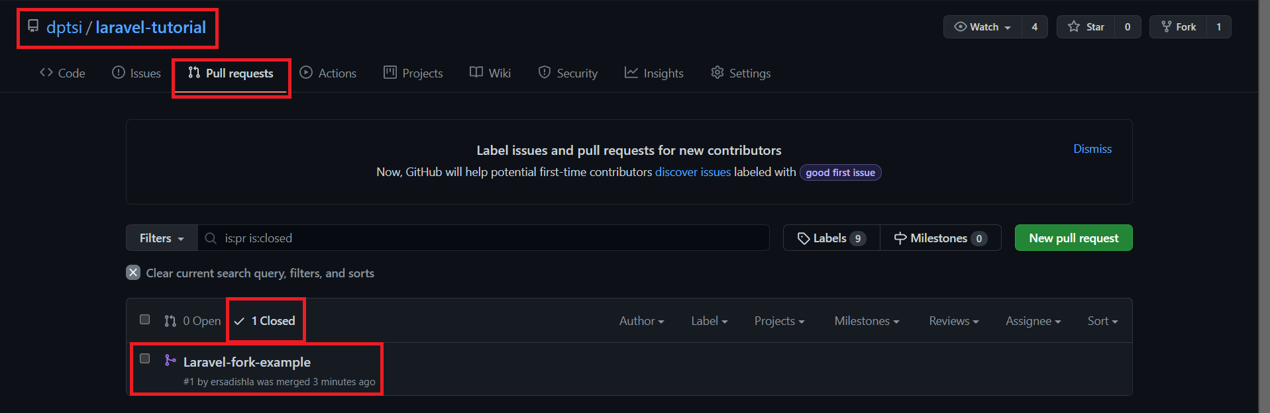Viewport: 1270px width, 413px height.
Task: Dismiss the new contributors label banner
Action: (1092, 149)
